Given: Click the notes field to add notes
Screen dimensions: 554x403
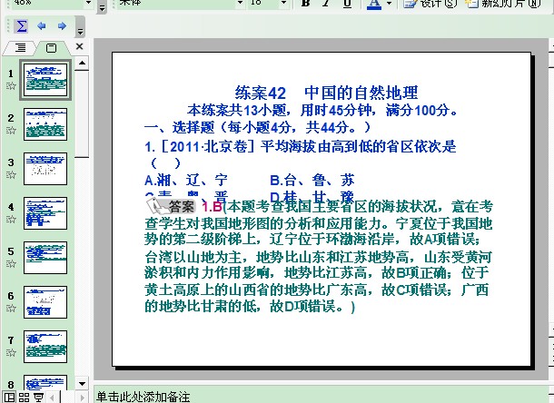Looking at the screenshot, I should [318, 397].
